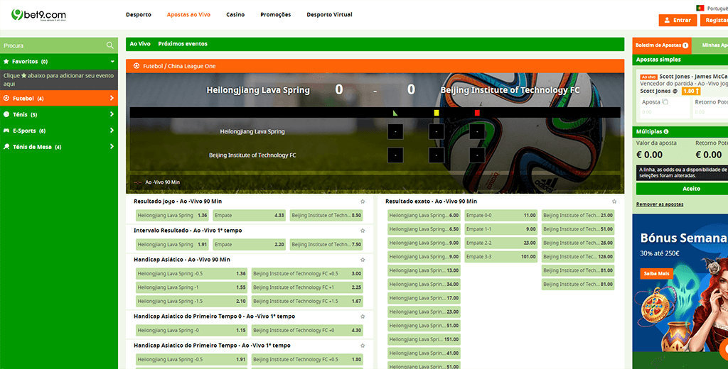
Task: Click the Favoritos star icon
Action: 6,61
